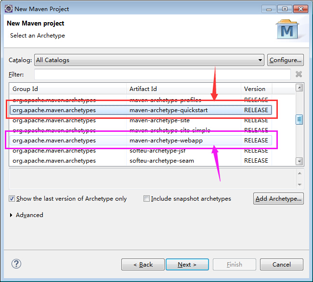This screenshot has height=282, width=313.
Task: Sort by the Artifact Id column header
Action: [183, 89]
